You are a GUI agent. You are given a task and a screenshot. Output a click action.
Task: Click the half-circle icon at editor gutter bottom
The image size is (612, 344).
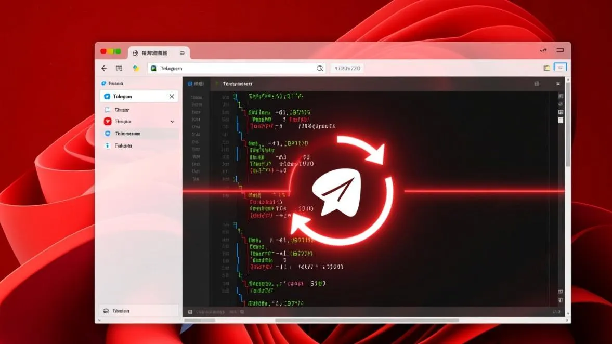(x=561, y=300)
